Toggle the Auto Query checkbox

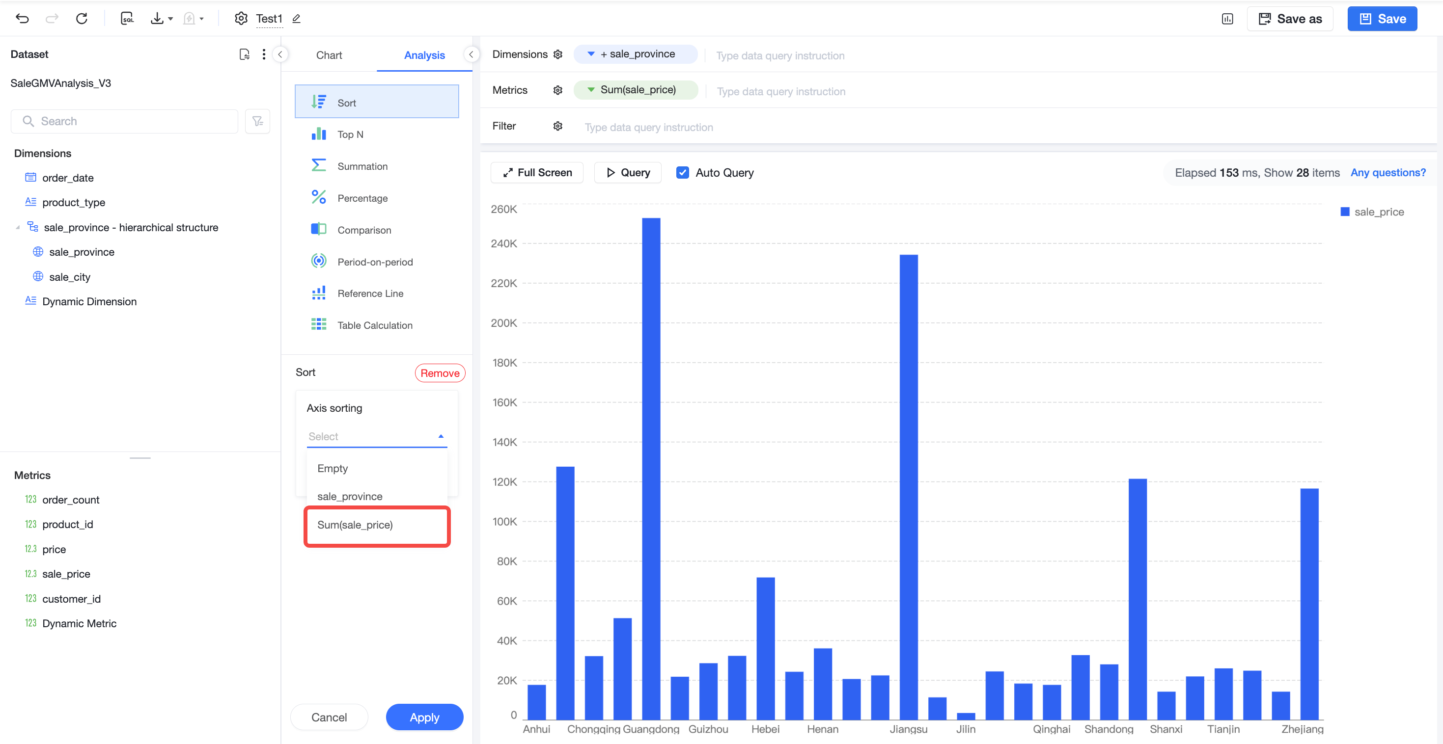tap(682, 172)
